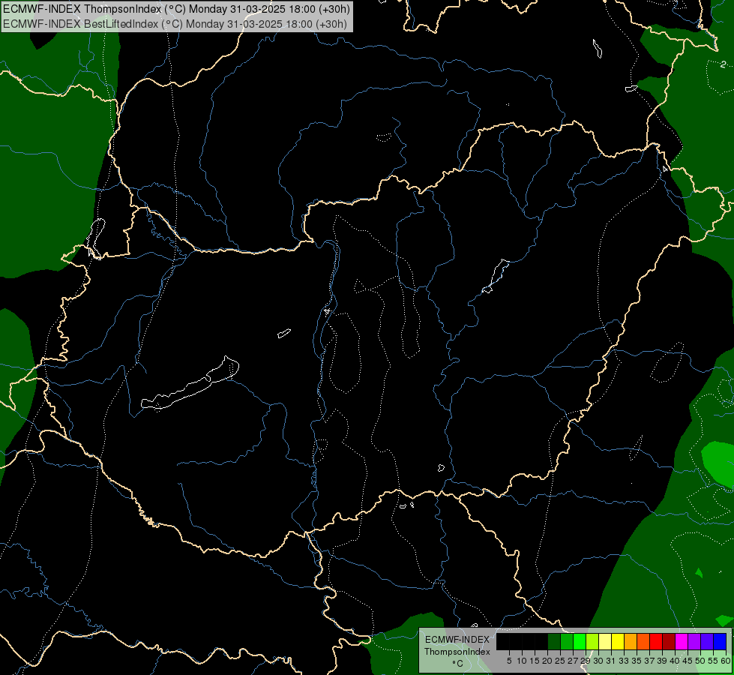
Task: Click the legend tick value 30
Action: pyautogui.click(x=598, y=661)
